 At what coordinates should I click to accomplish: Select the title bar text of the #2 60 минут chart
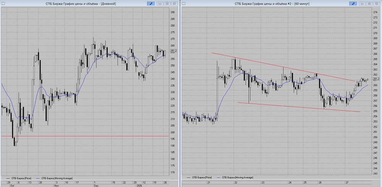272,4
